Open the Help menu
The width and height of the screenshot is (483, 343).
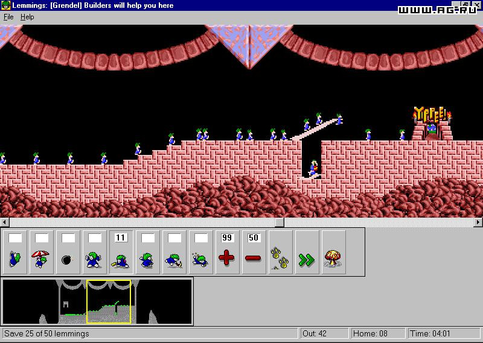pos(27,17)
